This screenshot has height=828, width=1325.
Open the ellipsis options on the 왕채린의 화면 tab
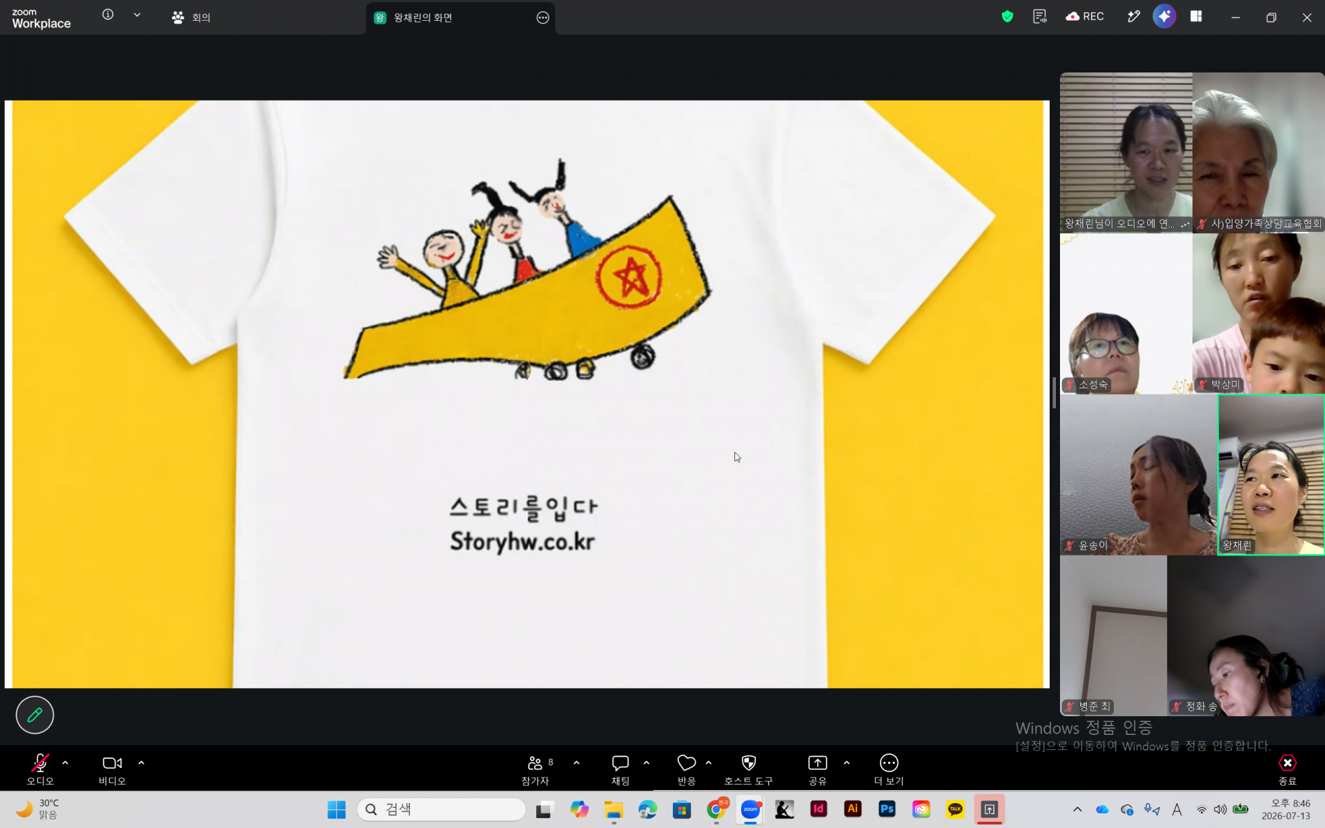pos(543,18)
